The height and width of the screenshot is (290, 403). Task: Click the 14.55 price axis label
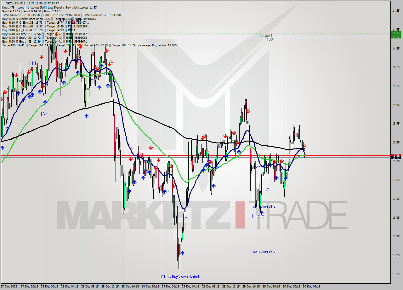click(x=396, y=11)
